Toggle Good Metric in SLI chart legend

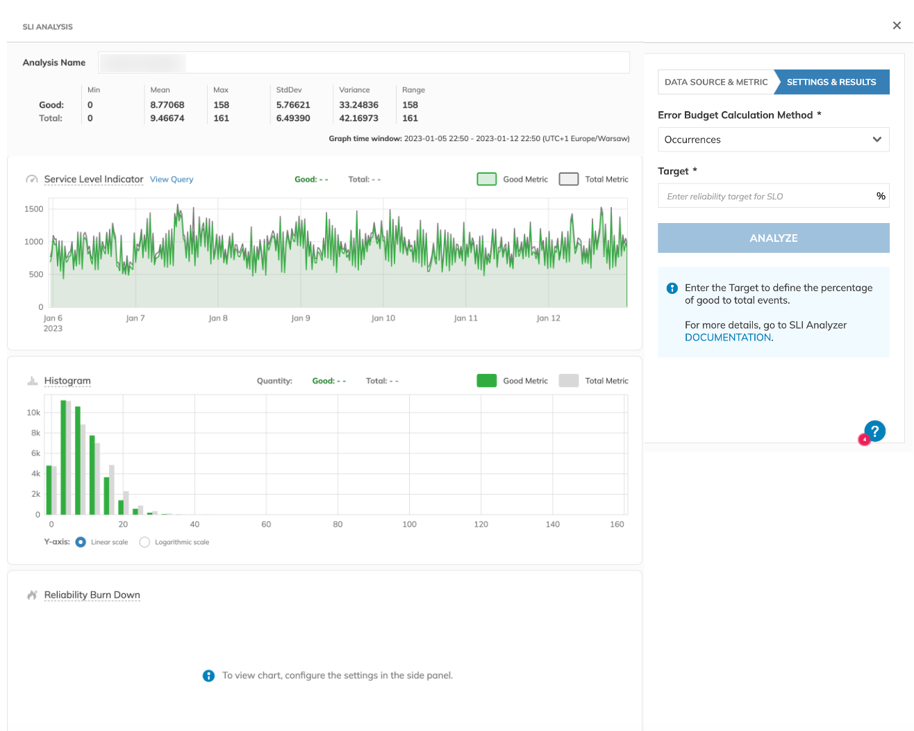513,179
